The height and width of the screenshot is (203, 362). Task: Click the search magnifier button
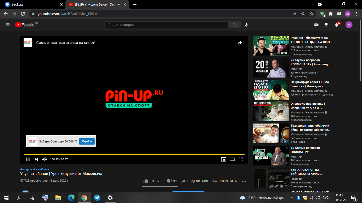[234, 25]
